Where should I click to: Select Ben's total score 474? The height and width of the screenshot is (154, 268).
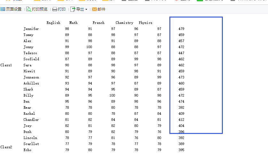(181, 101)
